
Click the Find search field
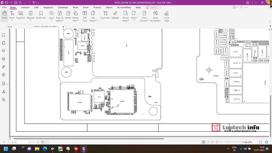(252, 7)
